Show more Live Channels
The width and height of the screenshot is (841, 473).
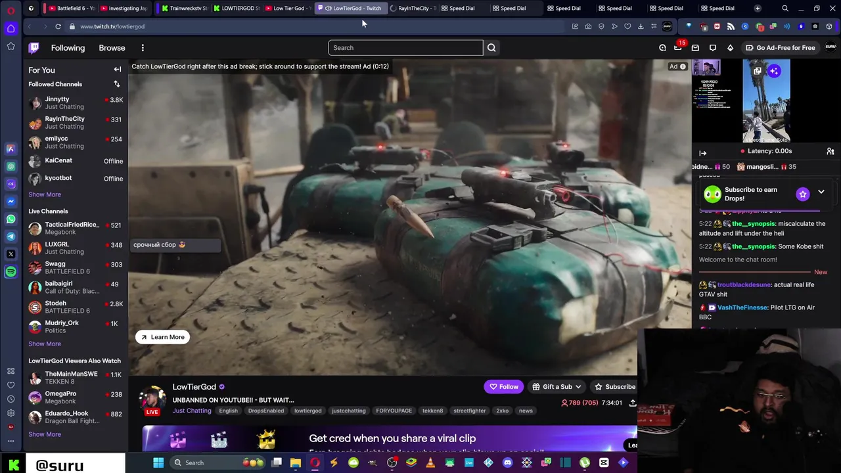[45, 344]
